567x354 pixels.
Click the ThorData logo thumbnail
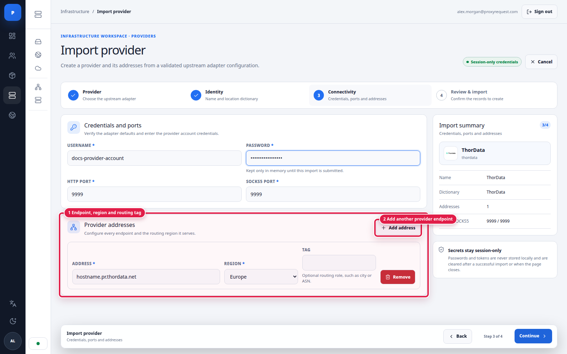451,153
